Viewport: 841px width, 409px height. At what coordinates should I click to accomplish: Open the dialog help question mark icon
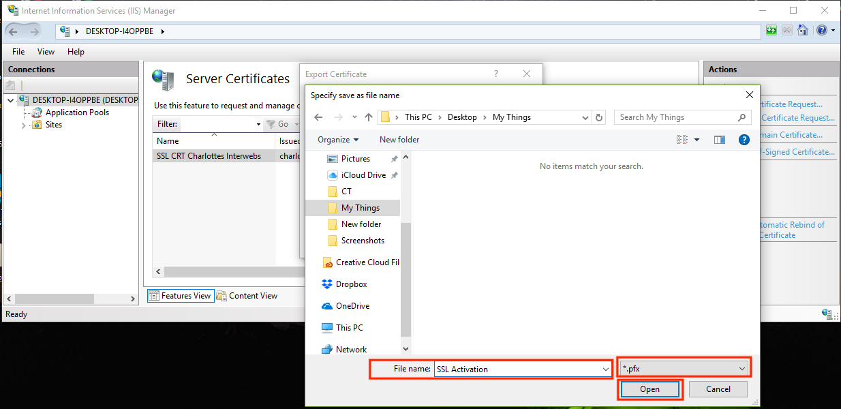tap(744, 140)
